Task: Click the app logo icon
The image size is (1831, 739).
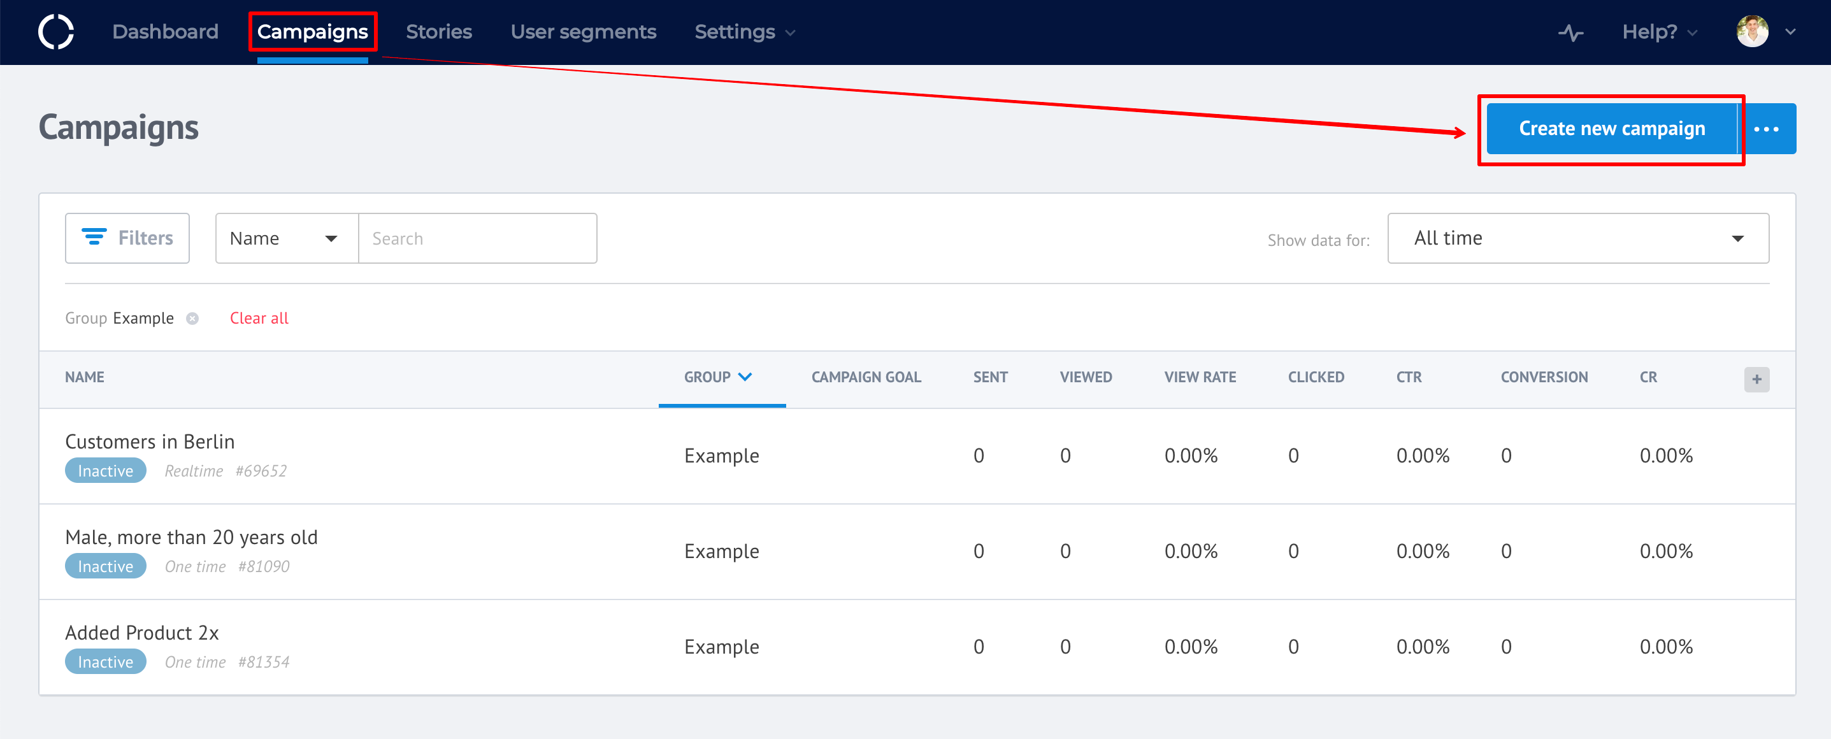Action: (x=55, y=32)
